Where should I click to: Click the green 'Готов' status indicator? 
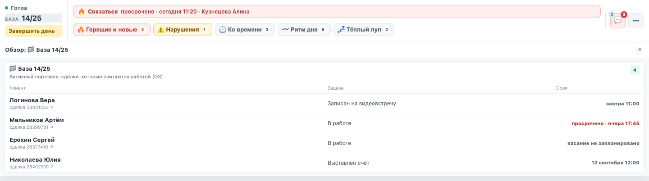[16, 8]
